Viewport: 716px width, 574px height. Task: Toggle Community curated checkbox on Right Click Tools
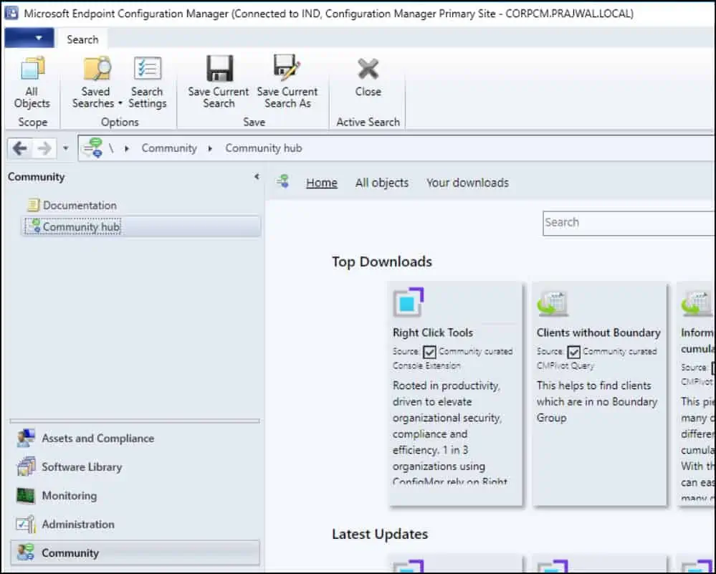(429, 352)
